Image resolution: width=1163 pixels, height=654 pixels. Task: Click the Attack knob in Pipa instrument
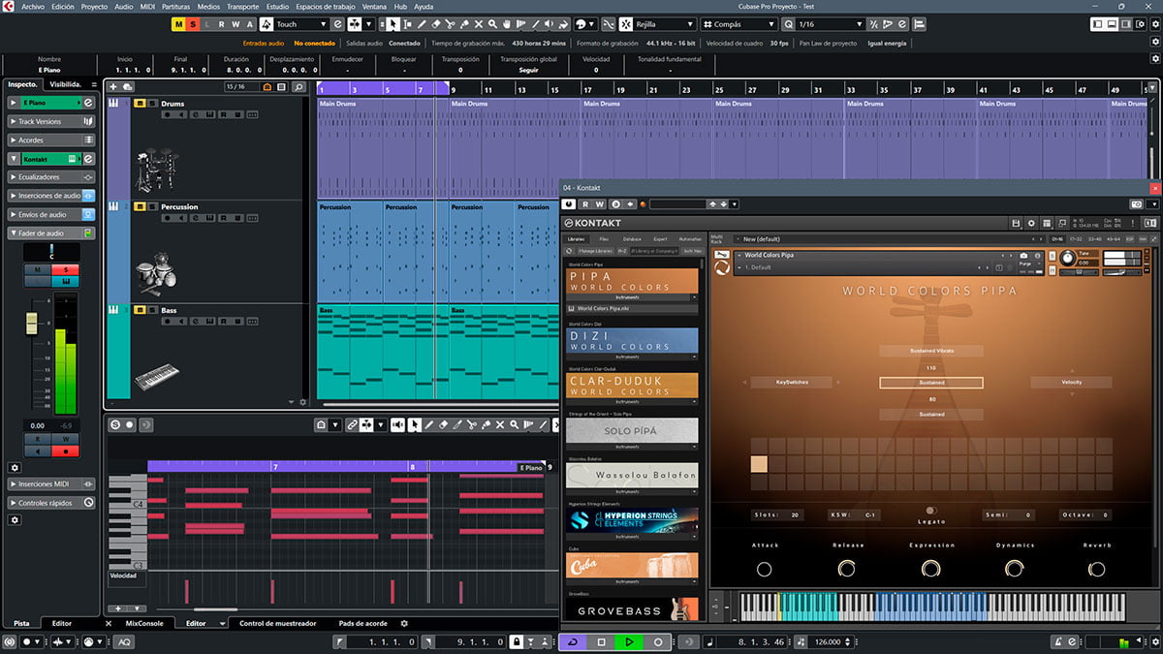tap(764, 569)
